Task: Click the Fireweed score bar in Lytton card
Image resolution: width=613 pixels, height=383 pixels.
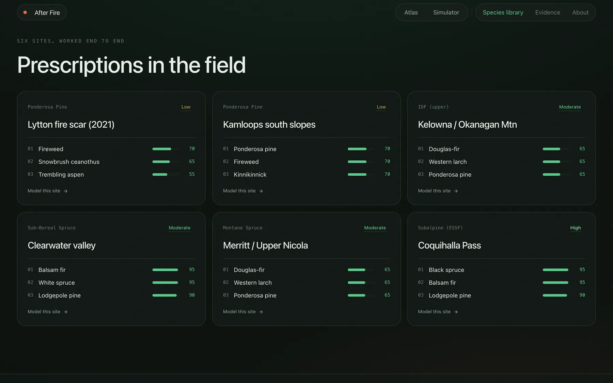Action: (166, 149)
